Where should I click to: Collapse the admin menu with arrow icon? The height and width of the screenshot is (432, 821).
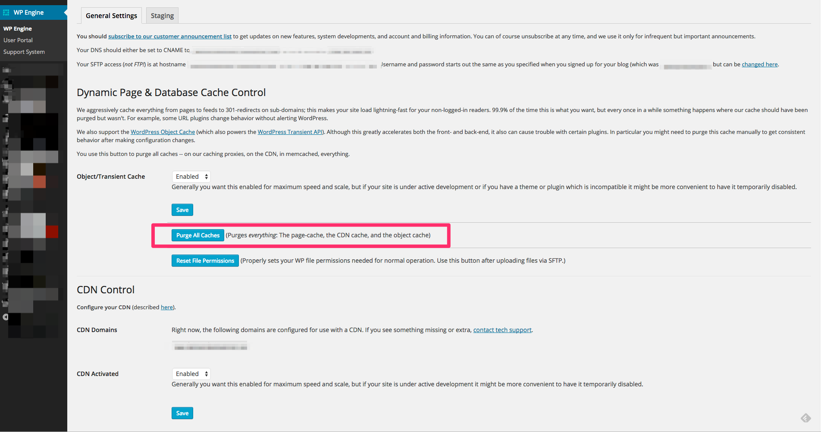coord(6,317)
